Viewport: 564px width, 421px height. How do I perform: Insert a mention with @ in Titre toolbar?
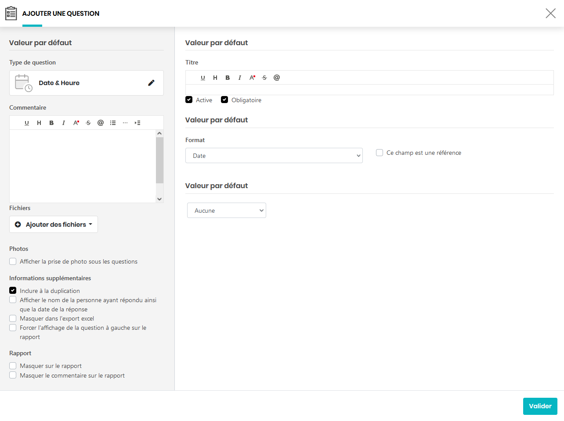[277, 78]
